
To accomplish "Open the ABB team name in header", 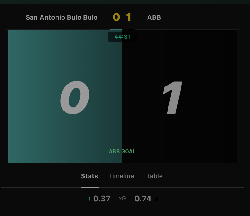I will coord(154,17).
